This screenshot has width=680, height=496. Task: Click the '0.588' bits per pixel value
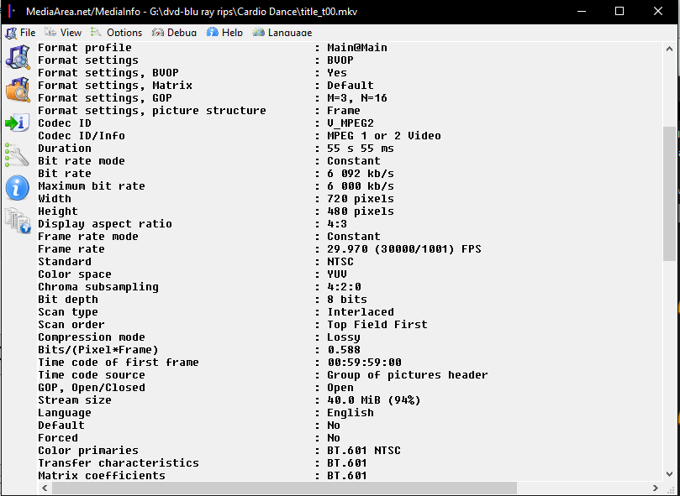click(x=344, y=350)
